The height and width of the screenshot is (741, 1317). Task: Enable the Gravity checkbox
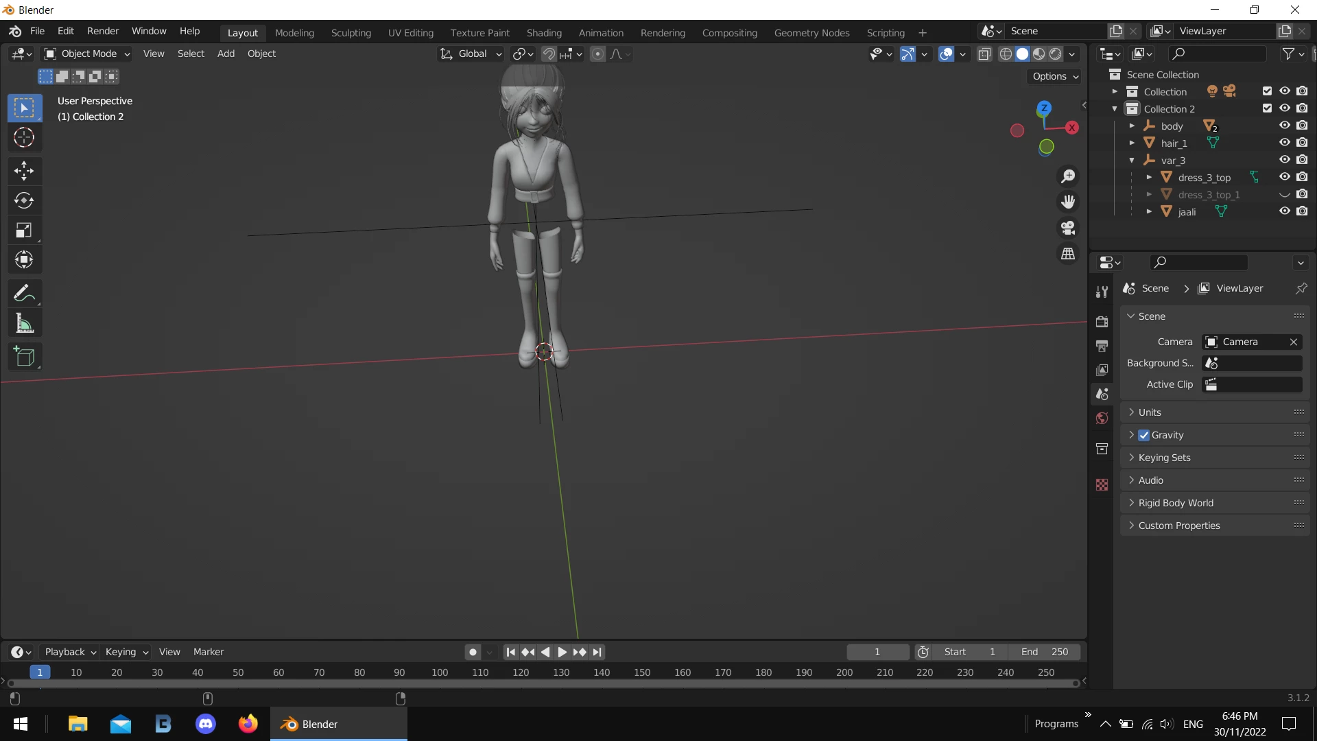(x=1143, y=435)
